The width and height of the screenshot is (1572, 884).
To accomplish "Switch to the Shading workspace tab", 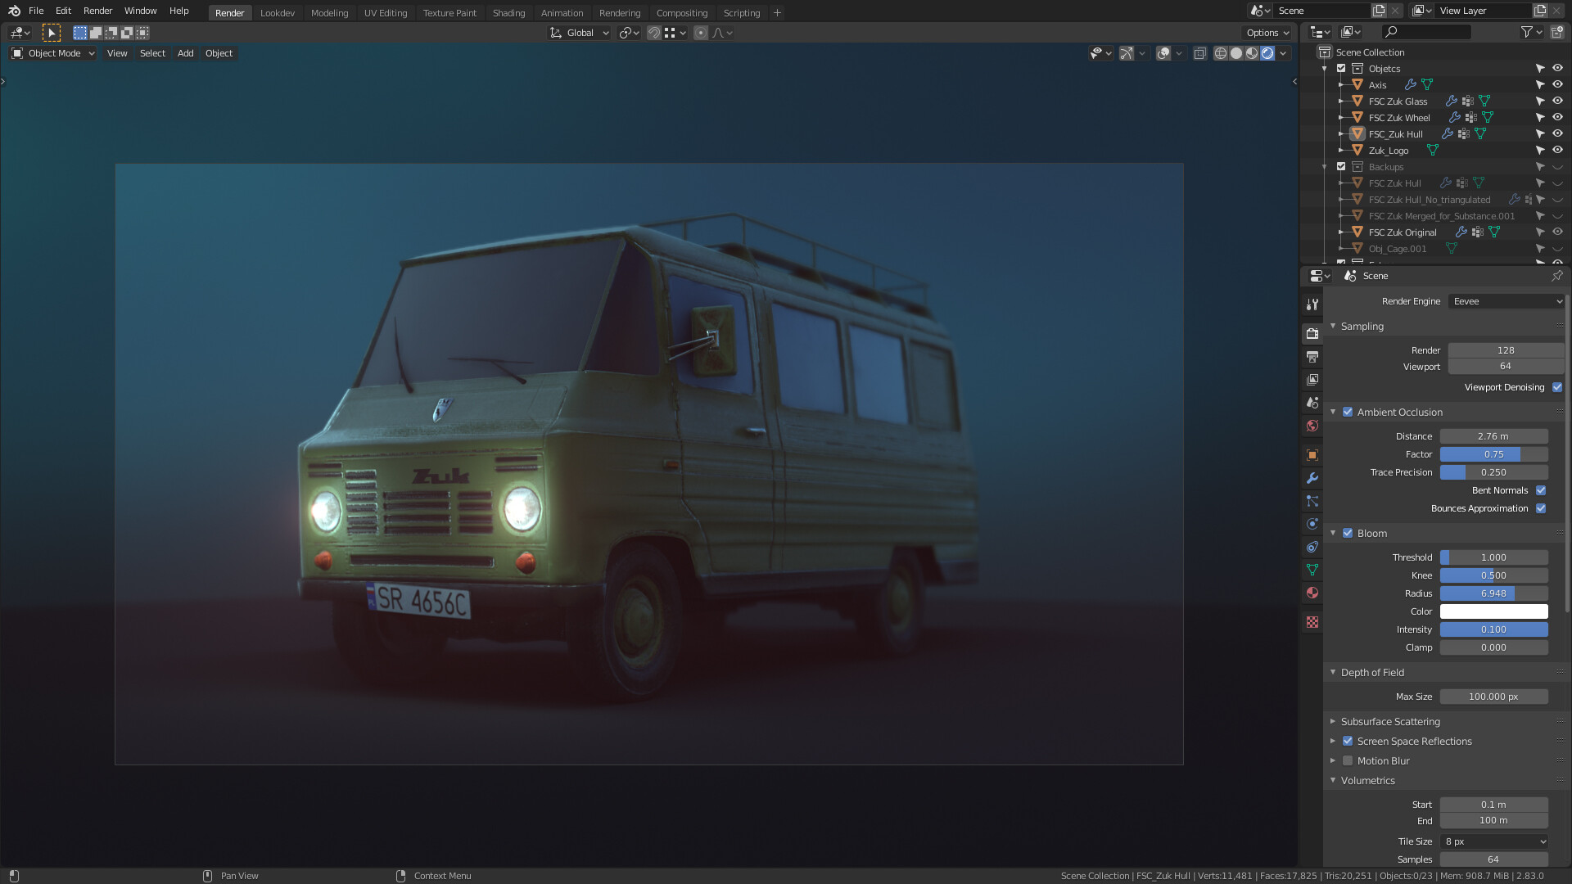I will coord(508,12).
